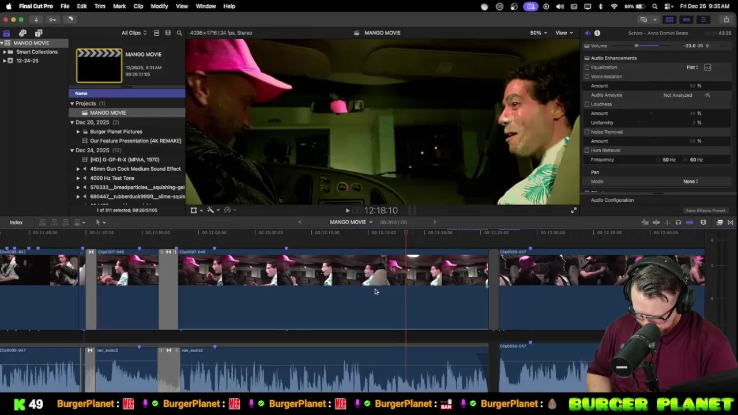
Task: Toggle the Inspector visibility button
Action: tap(703, 20)
